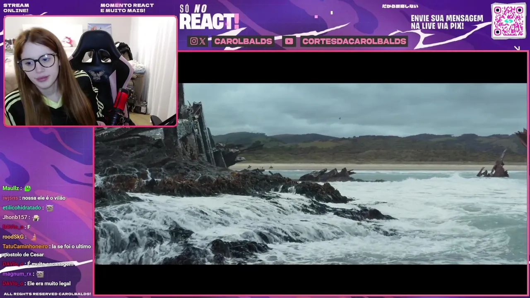Click 'MOMENTO REACT E MUITO MAIS!' text
This screenshot has height=298, width=530.
click(x=127, y=8)
